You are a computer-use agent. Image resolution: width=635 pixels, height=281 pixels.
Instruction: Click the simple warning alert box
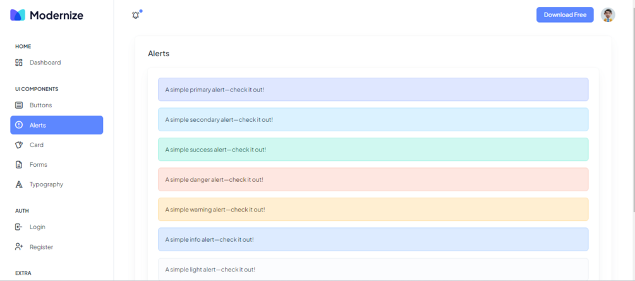[373, 210]
